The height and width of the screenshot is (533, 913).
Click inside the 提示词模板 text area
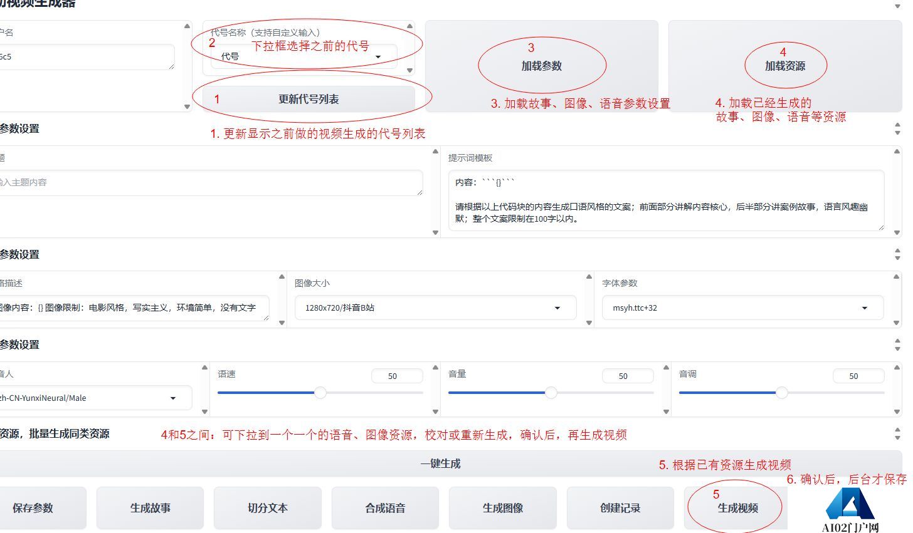coord(666,200)
